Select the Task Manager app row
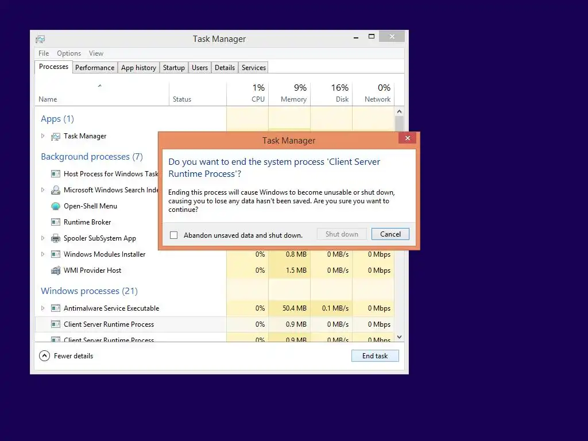The width and height of the screenshot is (588, 441). point(96,136)
